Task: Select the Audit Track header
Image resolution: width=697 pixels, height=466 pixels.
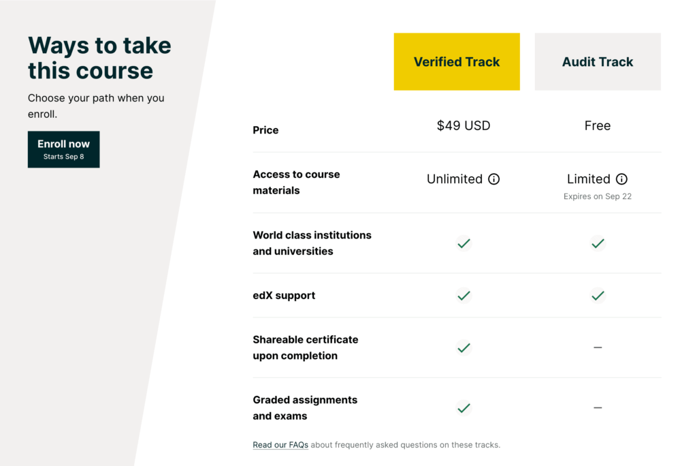Action: pyautogui.click(x=598, y=62)
